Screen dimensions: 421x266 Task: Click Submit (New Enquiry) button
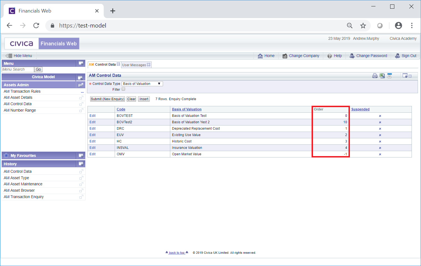click(x=107, y=99)
